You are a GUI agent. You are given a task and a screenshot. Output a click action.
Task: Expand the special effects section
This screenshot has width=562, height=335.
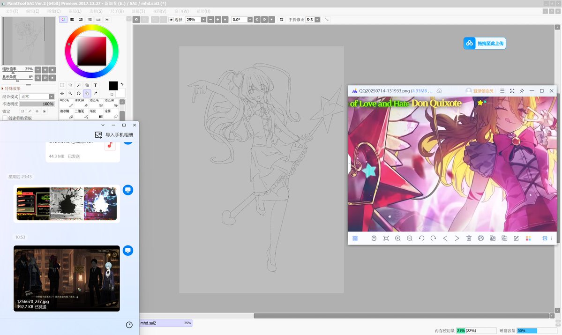[x=11, y=89]
